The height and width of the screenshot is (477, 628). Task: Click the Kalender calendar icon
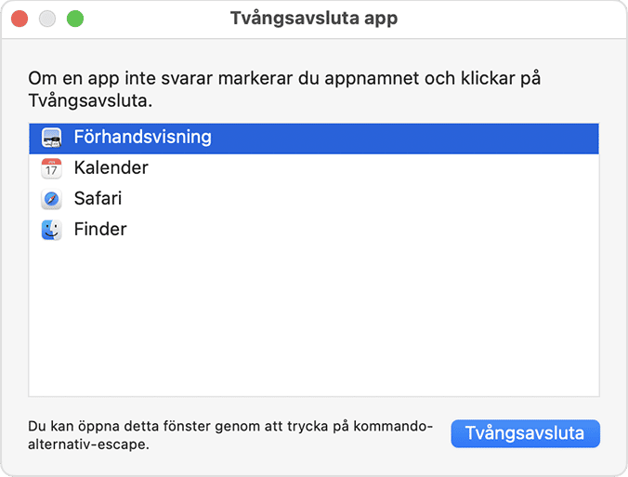click(51, 168)
